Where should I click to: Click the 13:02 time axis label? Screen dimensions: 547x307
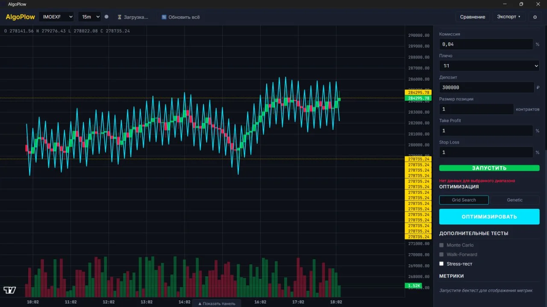point(147,302)
